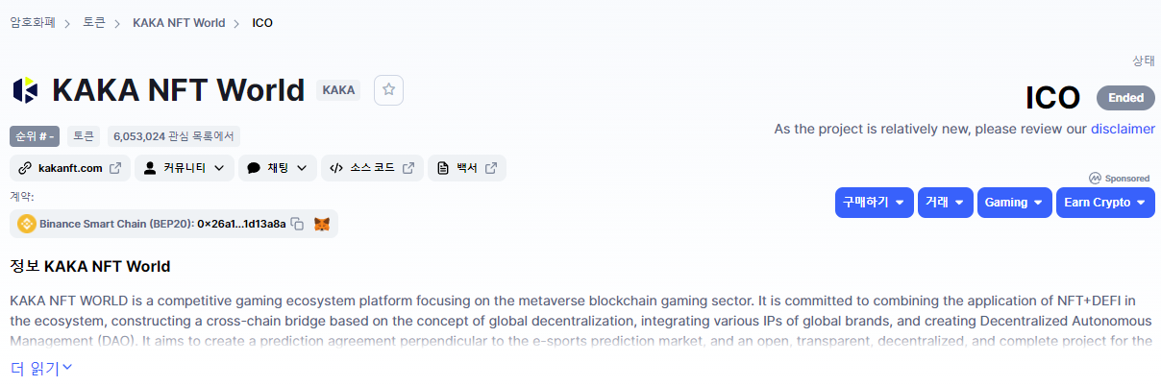The height and width of the screenshot is (386, 1161).
Task: Expand the community (커뮤니티) dropdown
Action: (x=184, y=168)
